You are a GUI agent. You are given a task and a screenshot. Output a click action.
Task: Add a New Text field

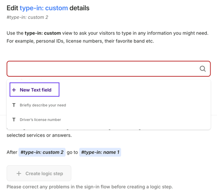pos(35,90)
